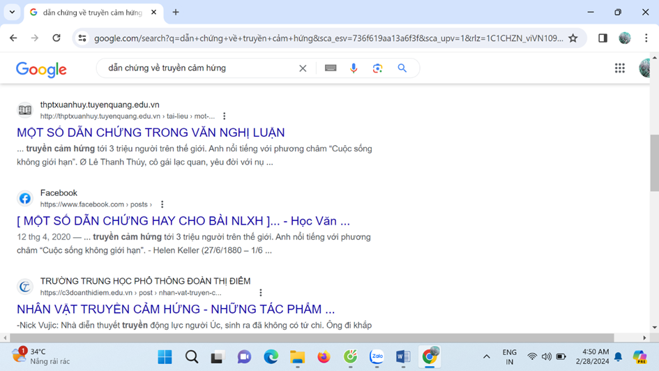Expand more options for thptxuanhuy result
This screenshot has height=371, width=659.
[225, 116]
